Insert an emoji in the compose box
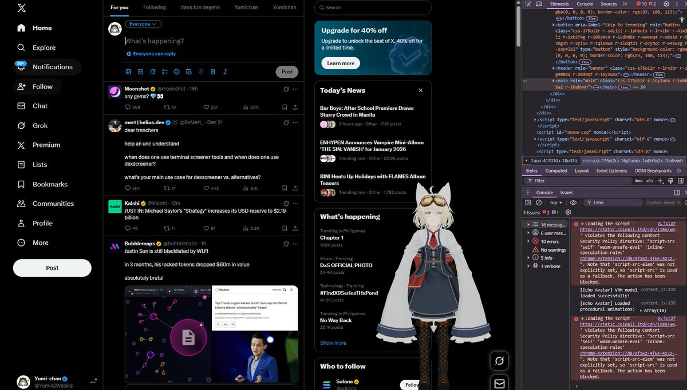The height and width of the screenshot is (390, 687). (176, 72)
